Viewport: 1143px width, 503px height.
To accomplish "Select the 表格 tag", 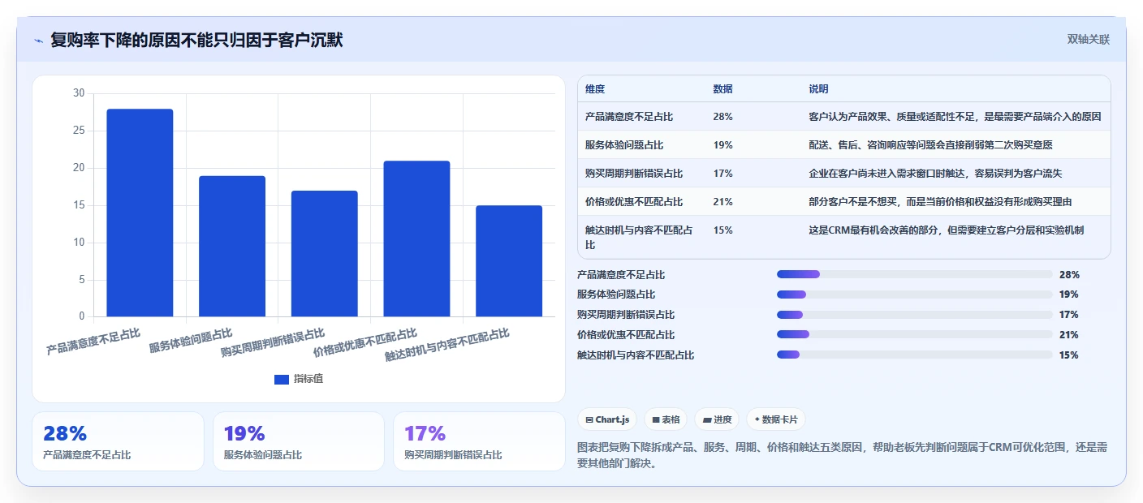I will coord(666,419).
